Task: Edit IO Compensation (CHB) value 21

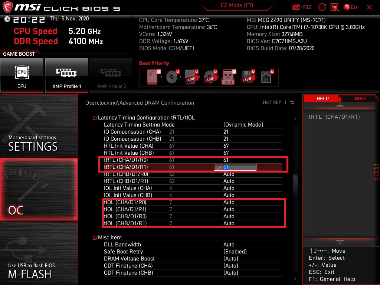Action: [x=226, y=139]
